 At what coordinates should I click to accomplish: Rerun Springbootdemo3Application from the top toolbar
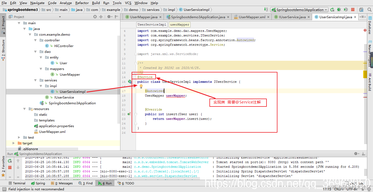click(x=332, y=10)
